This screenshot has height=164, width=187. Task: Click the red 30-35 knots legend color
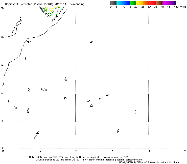click(x=153, y=3)
